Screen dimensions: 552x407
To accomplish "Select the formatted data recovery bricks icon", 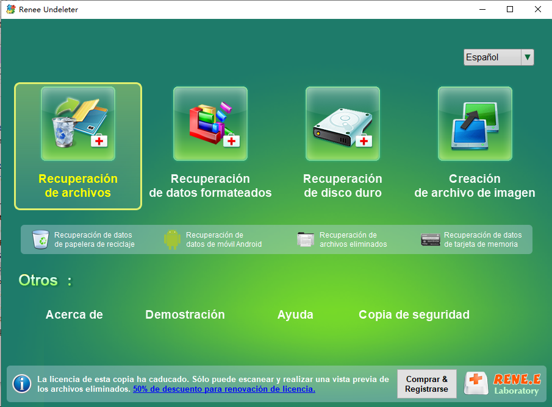I will pyautogui.click(x=210, y=124).
